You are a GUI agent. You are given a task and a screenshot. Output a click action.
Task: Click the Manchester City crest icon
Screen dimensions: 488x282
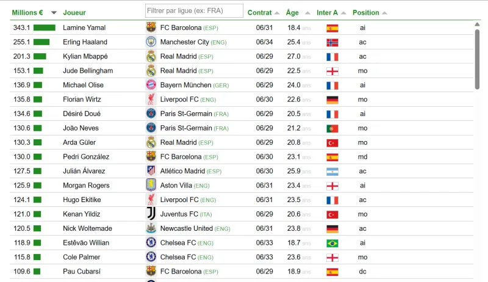pyautogui.click(x=151, y=42)
